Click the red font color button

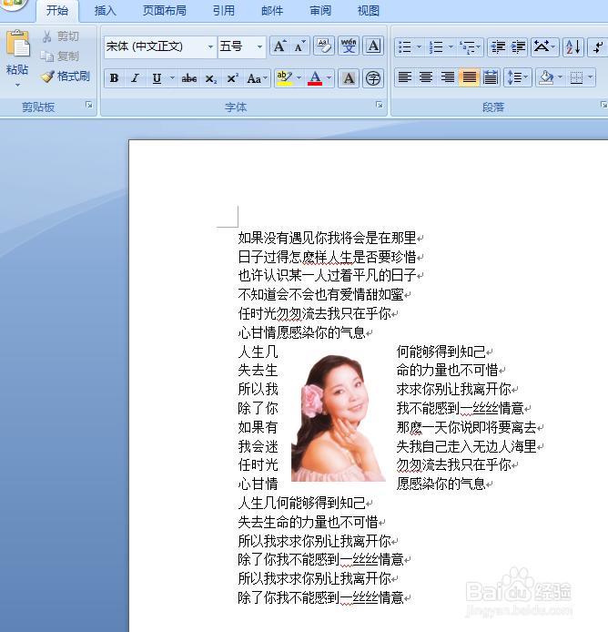click(x=315, y=78)
